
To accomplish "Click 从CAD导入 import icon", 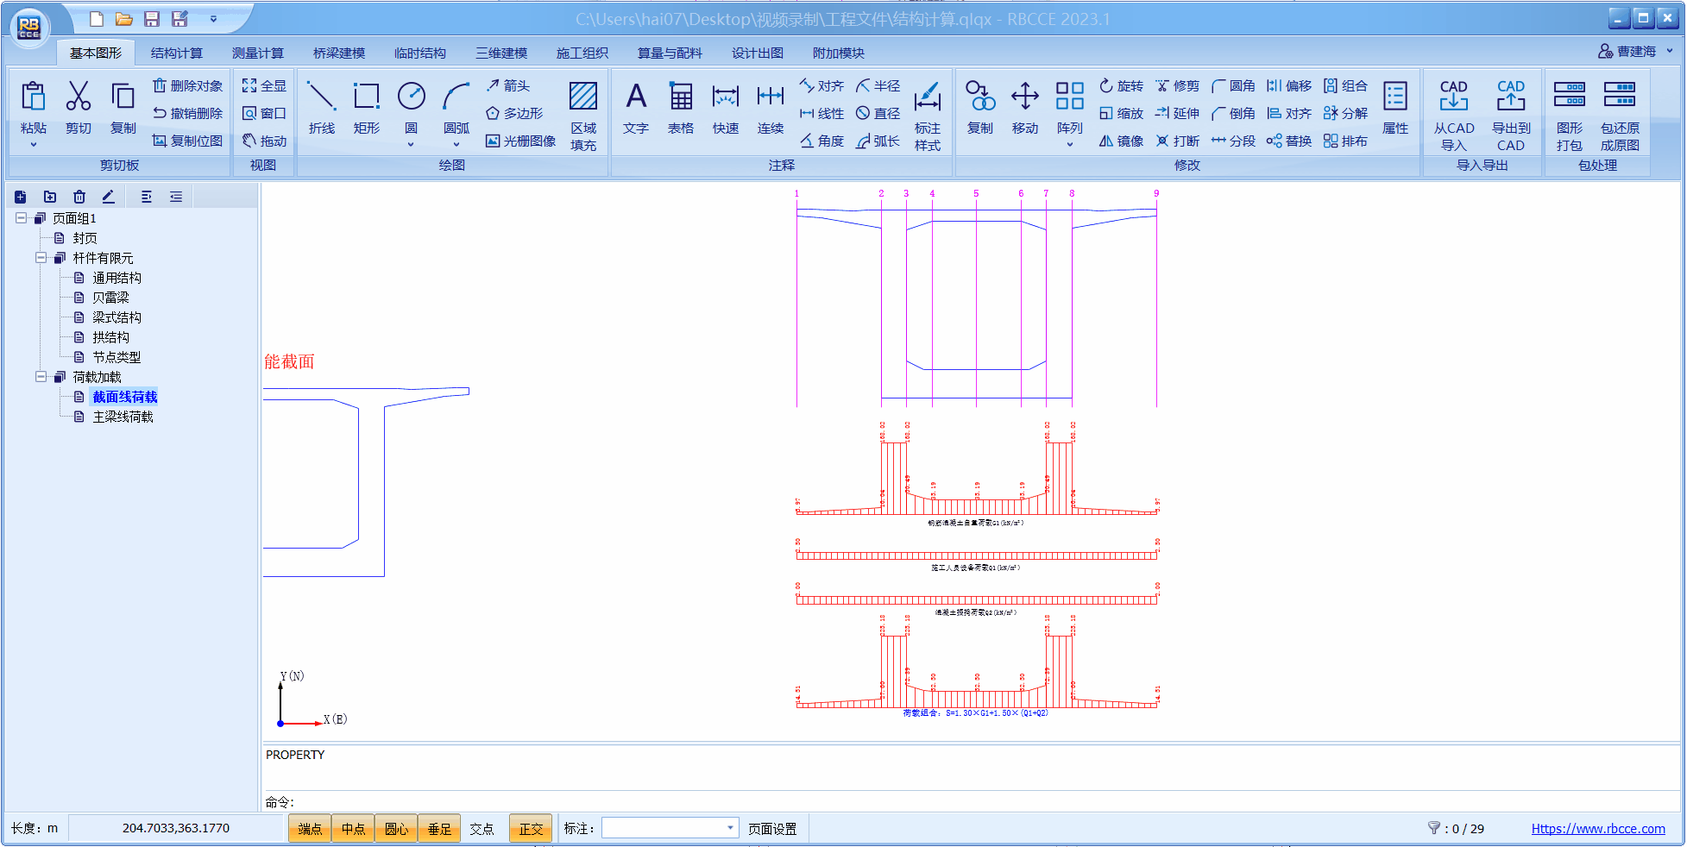I will (1454, 112).
